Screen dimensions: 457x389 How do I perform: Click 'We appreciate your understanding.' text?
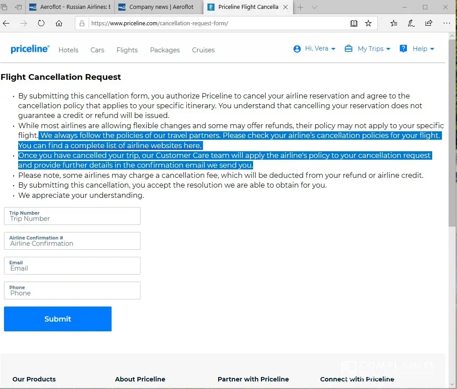81,195
